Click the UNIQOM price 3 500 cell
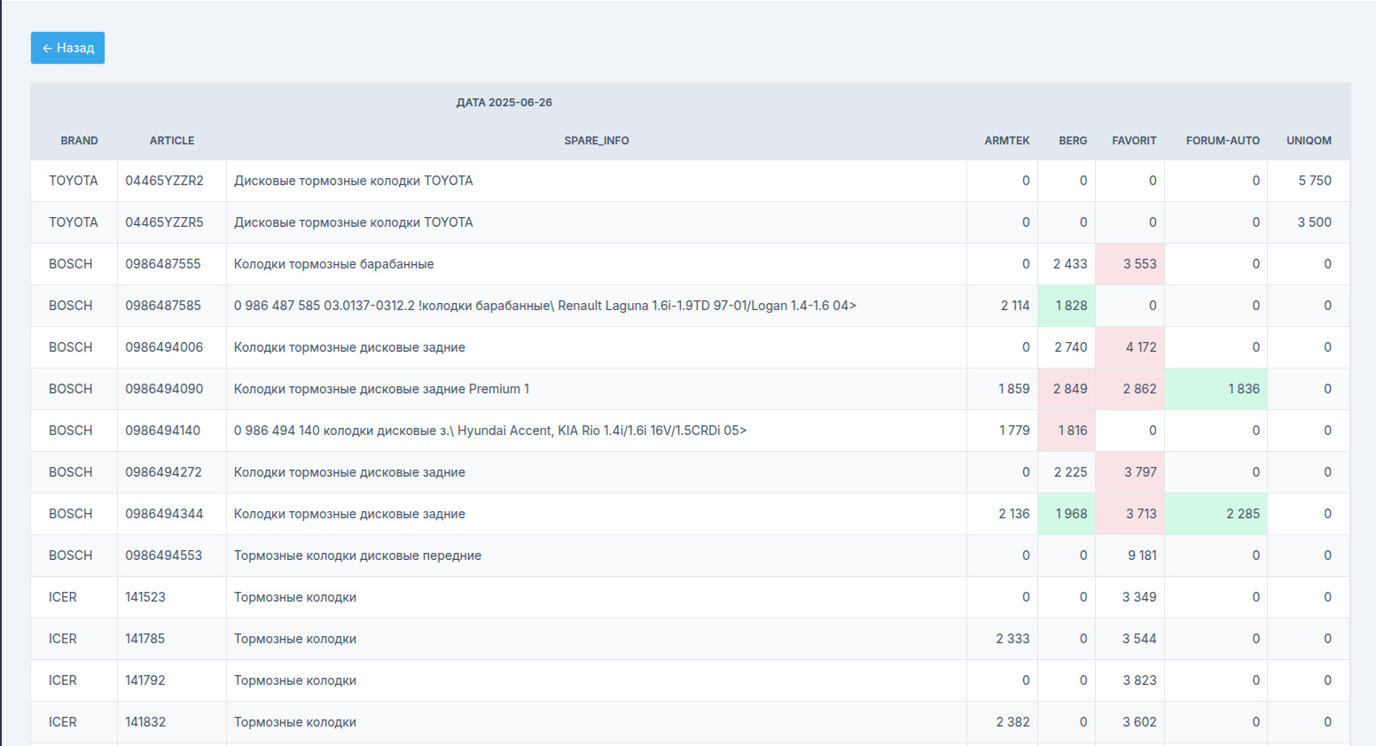The width and height of the screenshot is (1376, 746). [x=1314, y=222]
